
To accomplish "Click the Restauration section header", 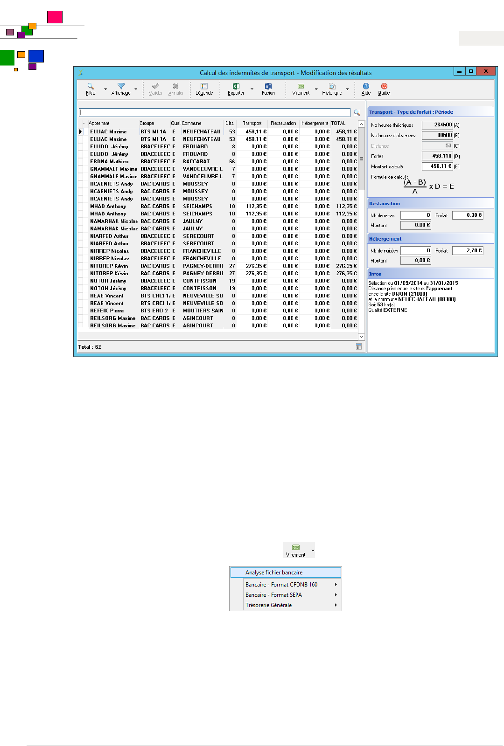I will pyautogui.click(x=431, y=203).
